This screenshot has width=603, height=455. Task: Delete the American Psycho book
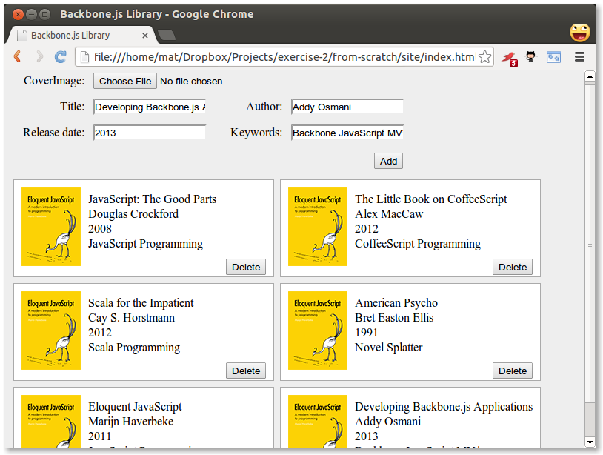click(x=513, y=371)
